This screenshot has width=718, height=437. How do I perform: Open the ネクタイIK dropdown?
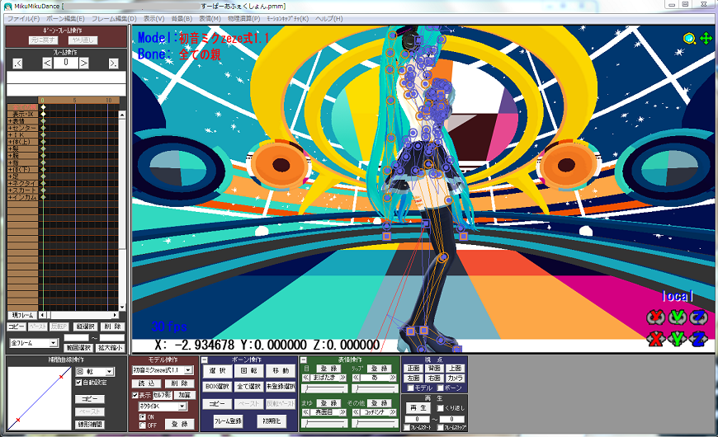point(182,406)
